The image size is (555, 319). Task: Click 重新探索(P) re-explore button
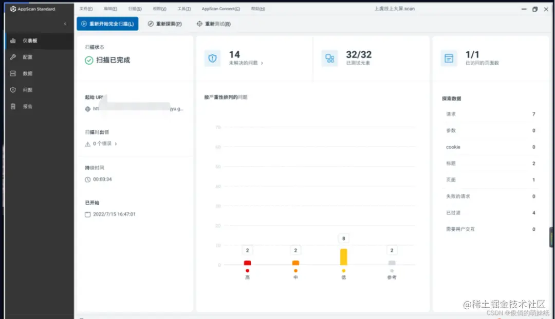coord(164,24)
